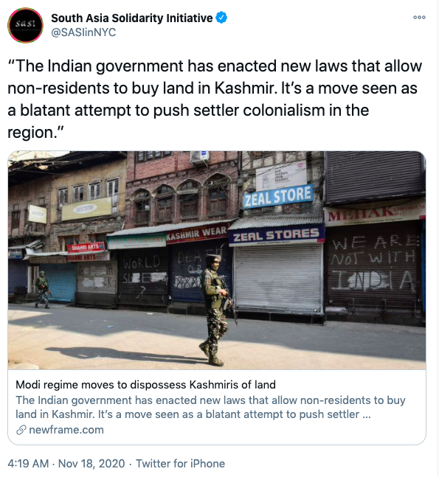Screen dimensions: 439x477
Task: Open the SASI profile avatar
Action: [25, 25]
